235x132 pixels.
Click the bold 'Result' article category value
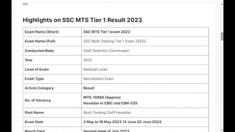coord(89,88)
